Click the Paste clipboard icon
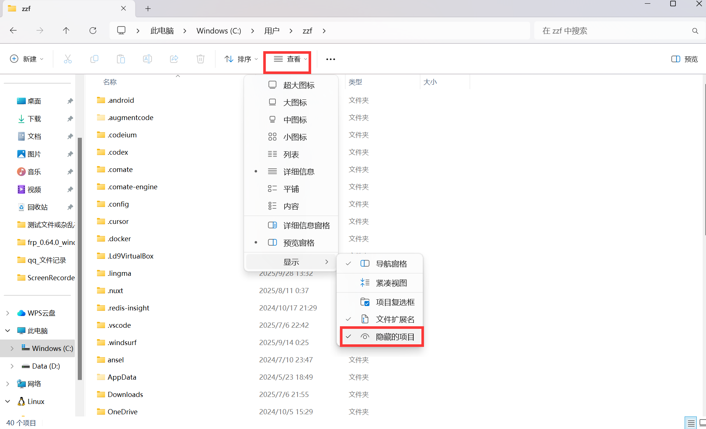Viewport: 706px width, 429px height. click(121, 59)
